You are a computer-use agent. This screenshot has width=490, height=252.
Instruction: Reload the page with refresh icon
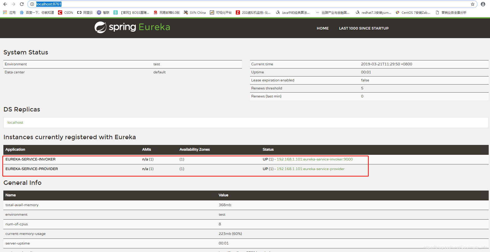[22, 4]
